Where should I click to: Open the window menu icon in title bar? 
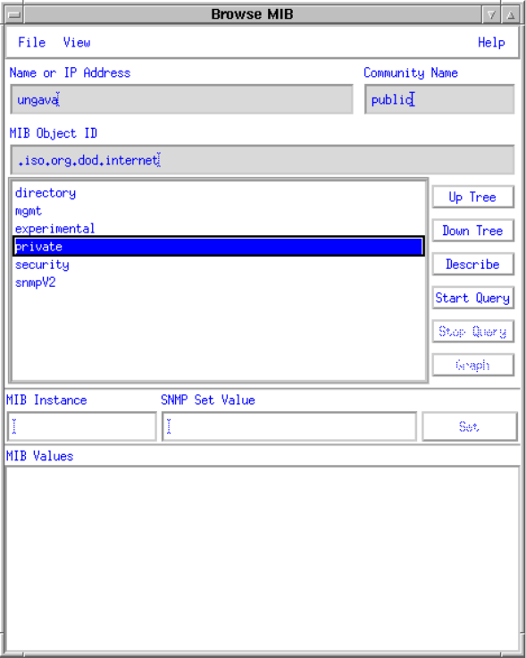14,15
